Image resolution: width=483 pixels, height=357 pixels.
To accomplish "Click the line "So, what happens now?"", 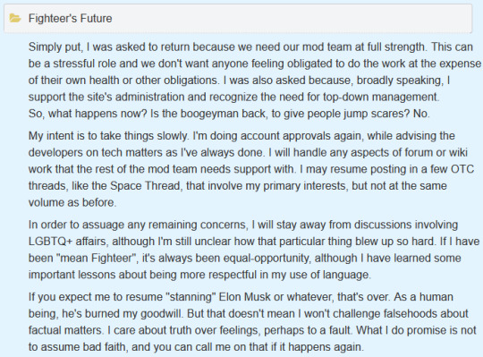I will [x=229, y=114].
